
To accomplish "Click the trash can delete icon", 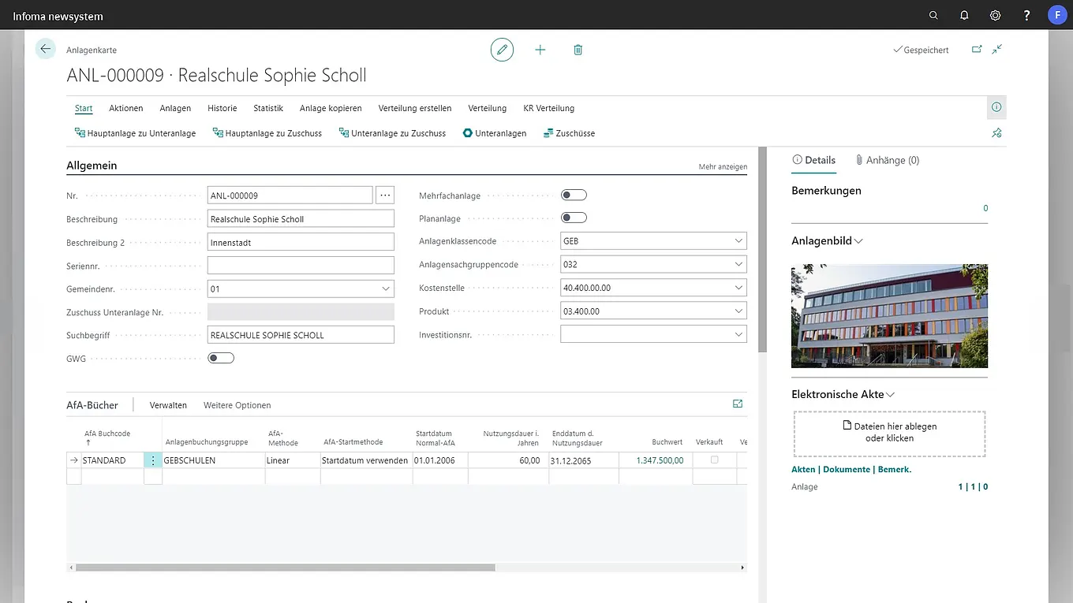I will click(578, 50).
